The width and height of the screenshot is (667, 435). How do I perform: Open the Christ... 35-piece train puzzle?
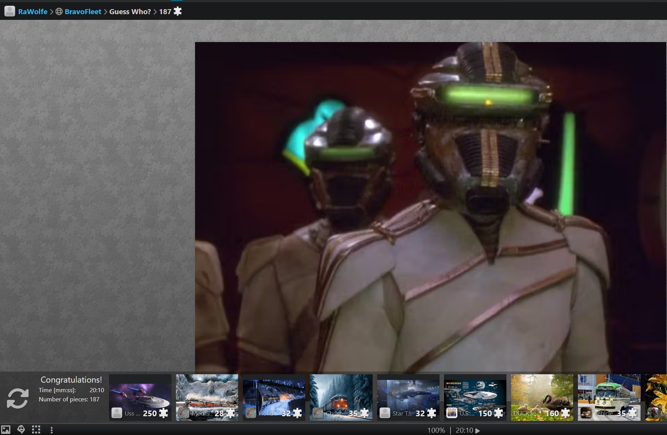(x=341, y=398)
